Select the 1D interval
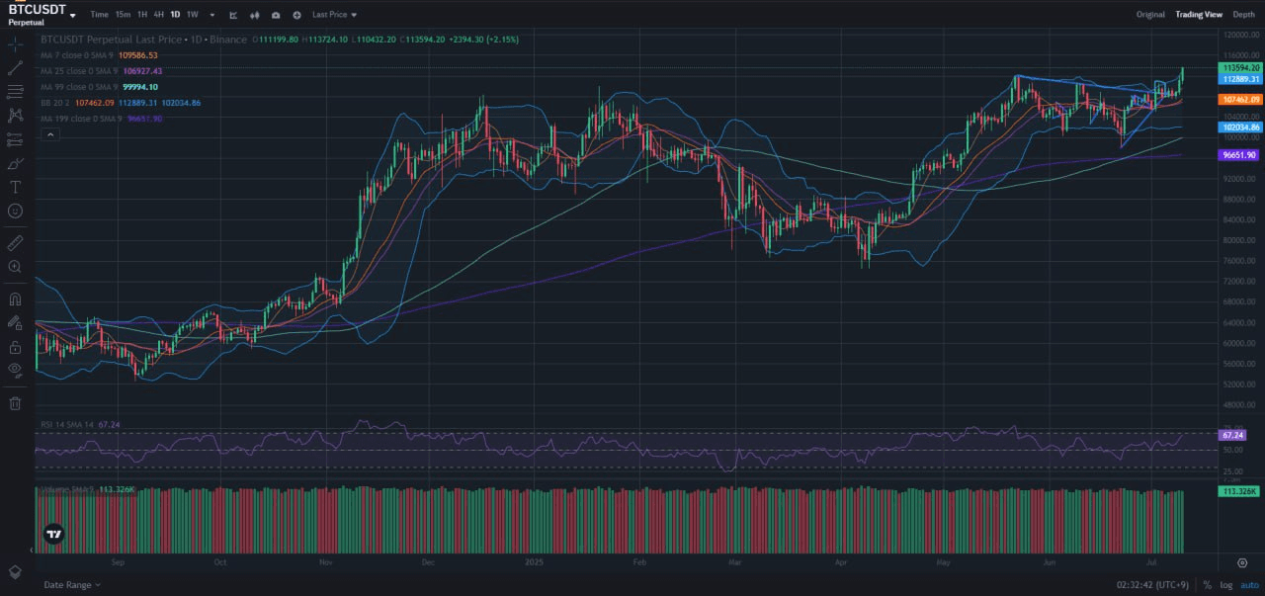Image resolution: width=1265 pixels, height=596 pixels. pos(175,15)
